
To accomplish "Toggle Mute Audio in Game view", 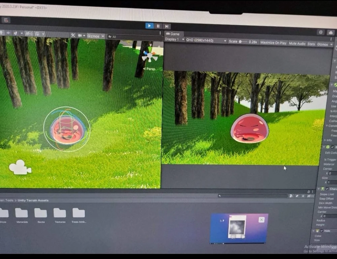I will pos(297,44).
